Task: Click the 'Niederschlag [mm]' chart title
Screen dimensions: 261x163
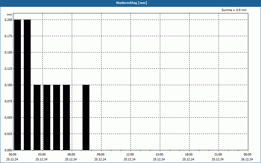Action: pos(131,3)
